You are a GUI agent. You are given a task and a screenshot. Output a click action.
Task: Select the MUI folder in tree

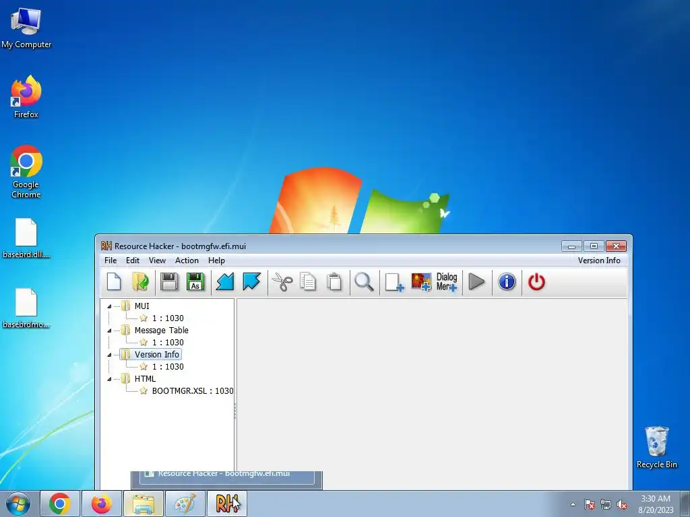click(142, 306)
